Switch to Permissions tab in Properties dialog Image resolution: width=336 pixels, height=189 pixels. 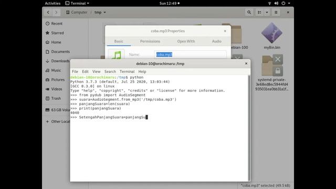(x=150, y=41)
